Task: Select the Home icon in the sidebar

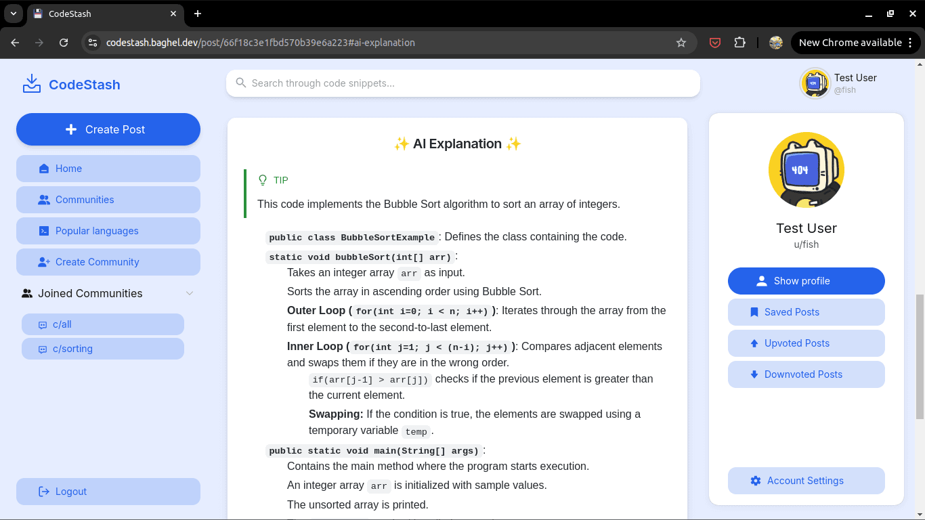Action: [x=43, y=168]
